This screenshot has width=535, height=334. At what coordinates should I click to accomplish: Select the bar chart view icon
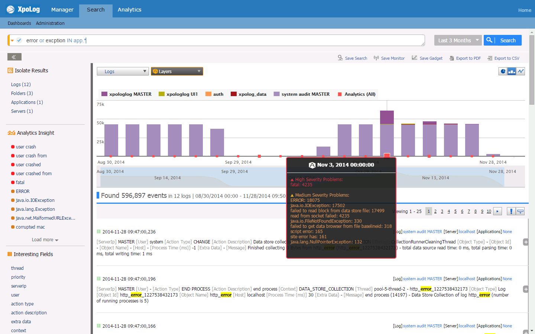point(512,71)
